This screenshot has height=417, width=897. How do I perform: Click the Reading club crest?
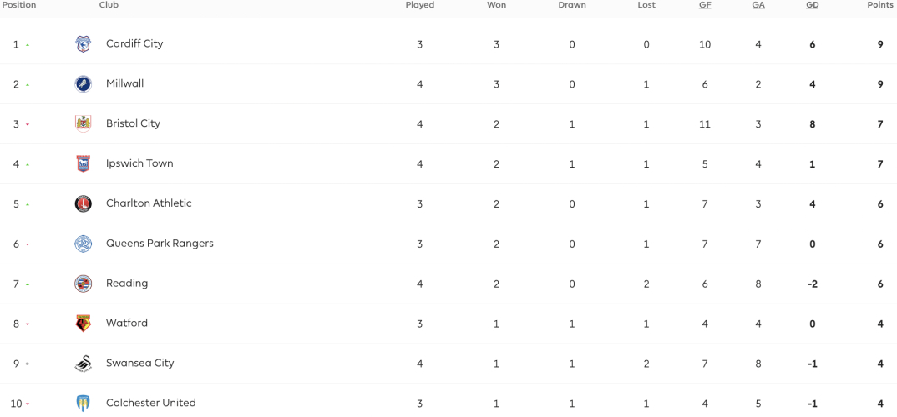[83, 284]
